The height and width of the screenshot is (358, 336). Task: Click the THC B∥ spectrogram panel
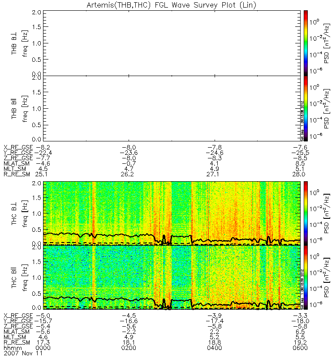tap(172, 277)
